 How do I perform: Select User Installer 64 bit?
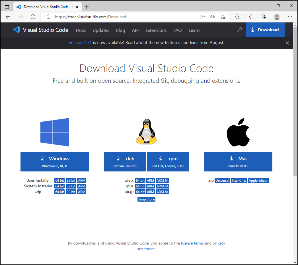click(x=59, y=181)
